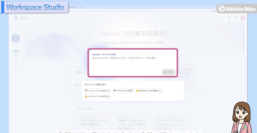Image resolution: width=257 pixels, height=133 pixels.
Task: Click the plus create-new button in sidebar
Action: [16, 38]
